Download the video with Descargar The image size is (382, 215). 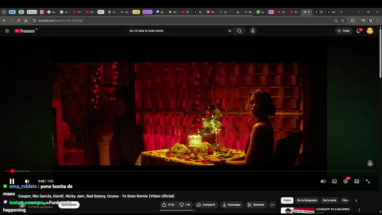click(x=232, y=205)
